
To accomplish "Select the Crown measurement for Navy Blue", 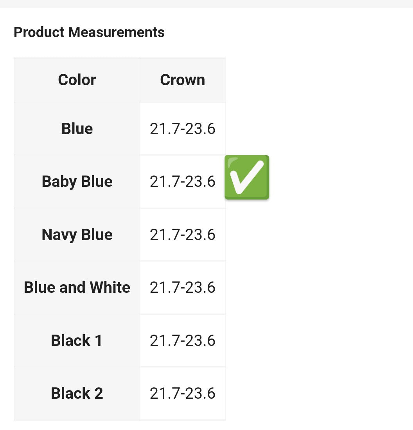I will (x=183, y=235).
